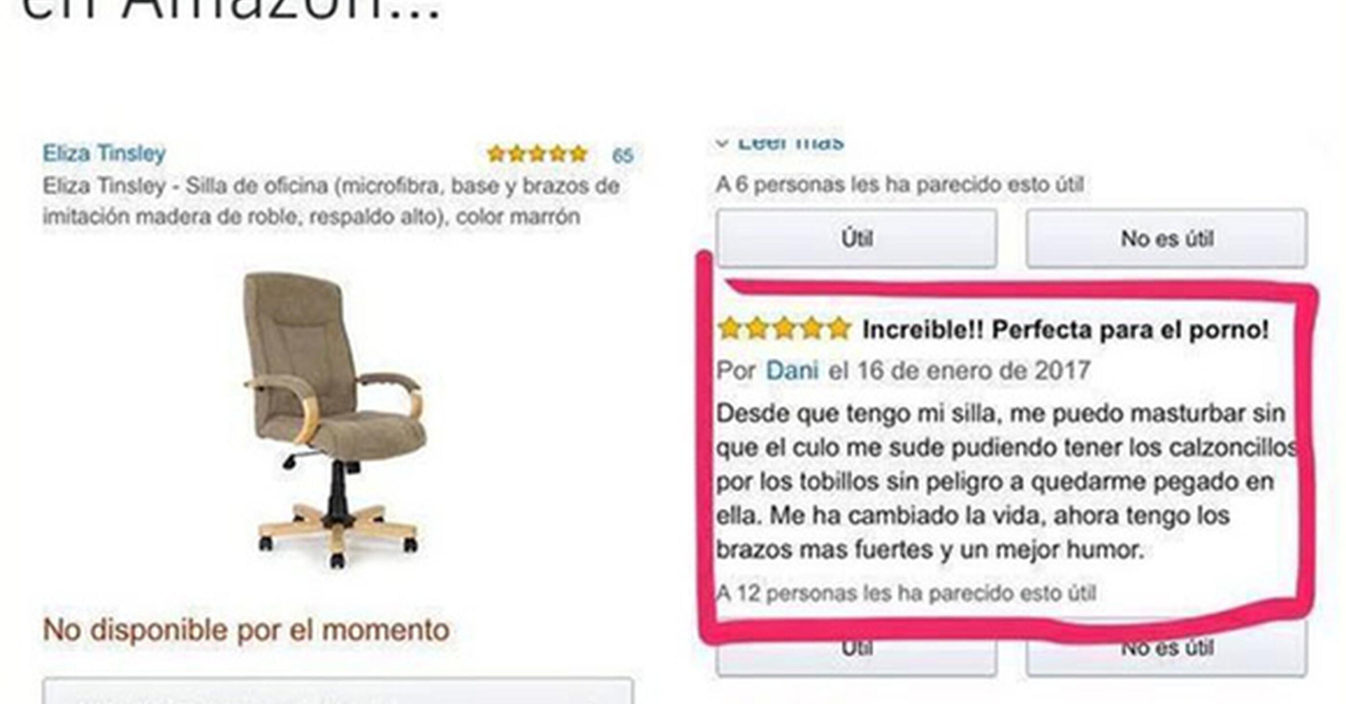Mark first review as 'Útil'
The height and width of the screenshot is (704, 1346).
point(856,238)
